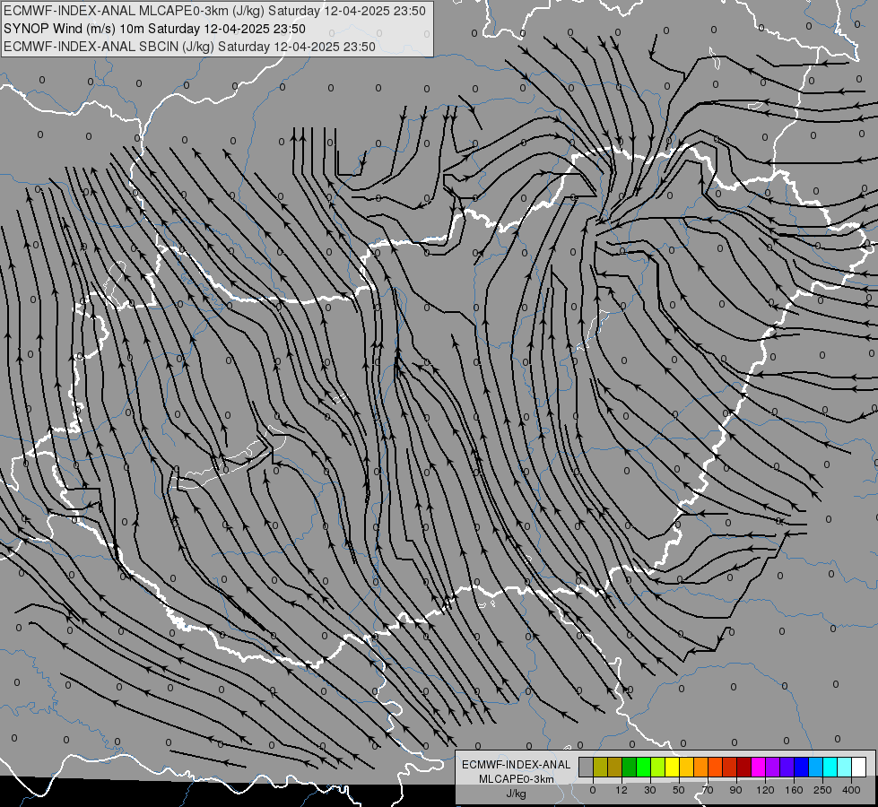Viewport: 878px width, 807px height.
Task: Click the dark red legend swatch
Action: click(743, 767)
